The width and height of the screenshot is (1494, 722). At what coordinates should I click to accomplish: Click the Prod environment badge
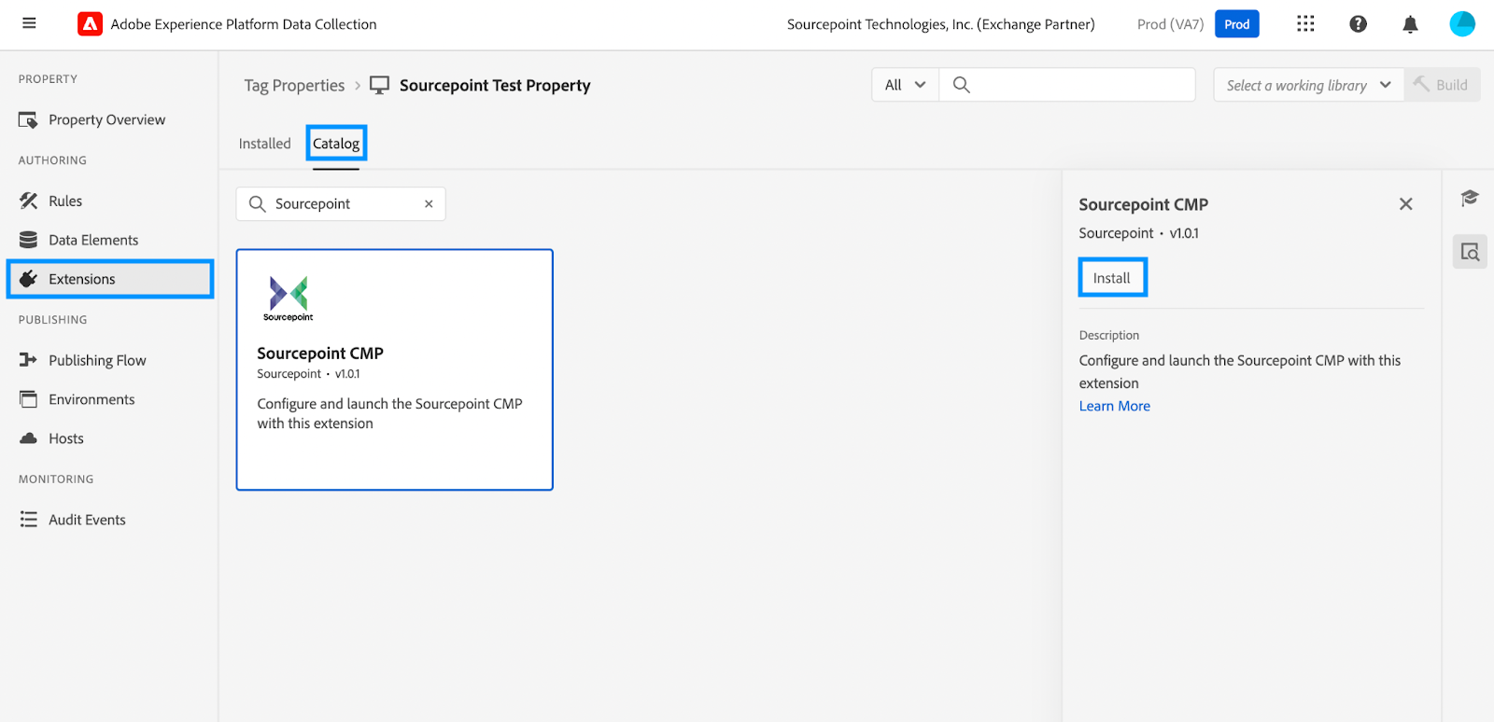click(x=1237, y=24)
